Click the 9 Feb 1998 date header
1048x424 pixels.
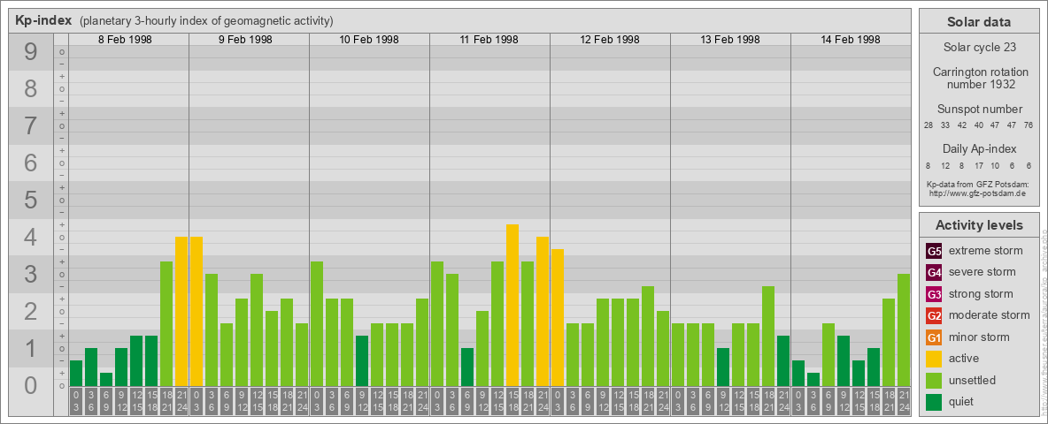coord(245,40)
